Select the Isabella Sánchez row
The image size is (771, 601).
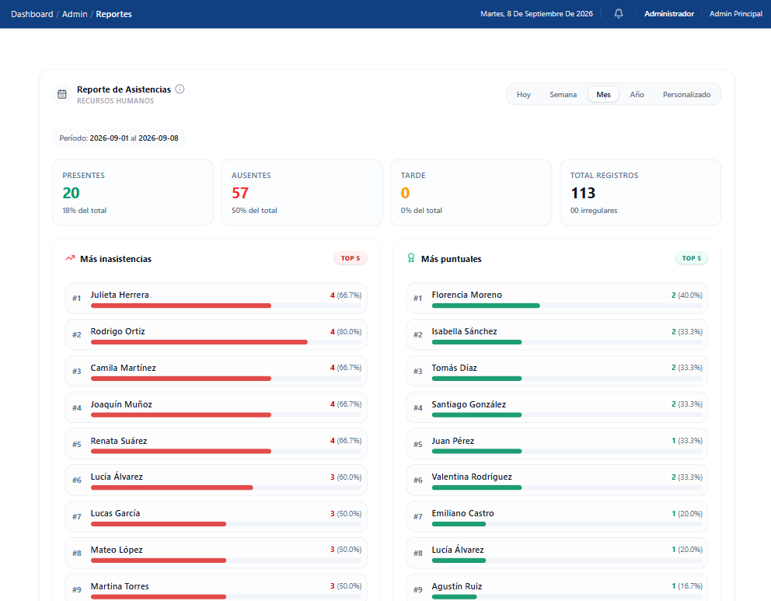pyautogui.click(x=556, y=334)
